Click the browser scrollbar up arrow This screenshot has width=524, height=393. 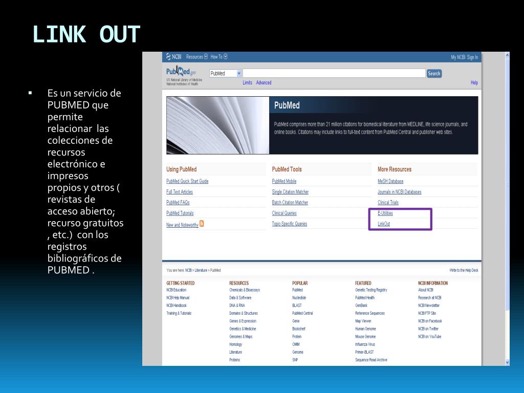(507, 55)
